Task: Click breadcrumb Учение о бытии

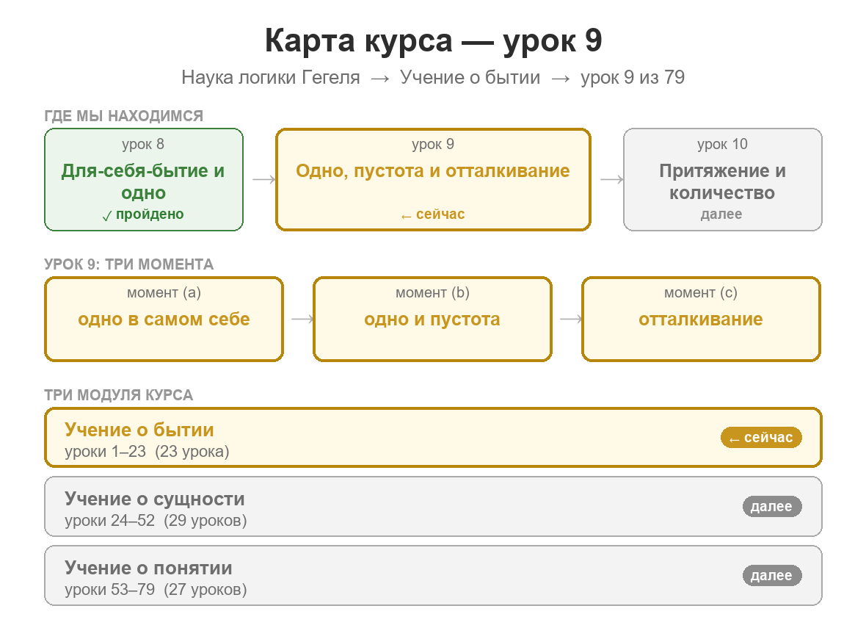Action: click(x=470, y=77)
